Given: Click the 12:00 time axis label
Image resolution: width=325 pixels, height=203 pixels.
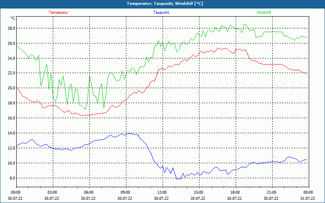Looking at the screenshot, I should (161, 192).
